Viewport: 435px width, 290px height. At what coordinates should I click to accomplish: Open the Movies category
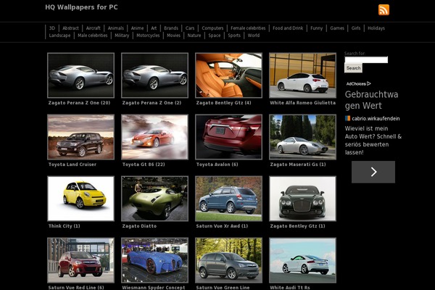(x=173, y=36)
